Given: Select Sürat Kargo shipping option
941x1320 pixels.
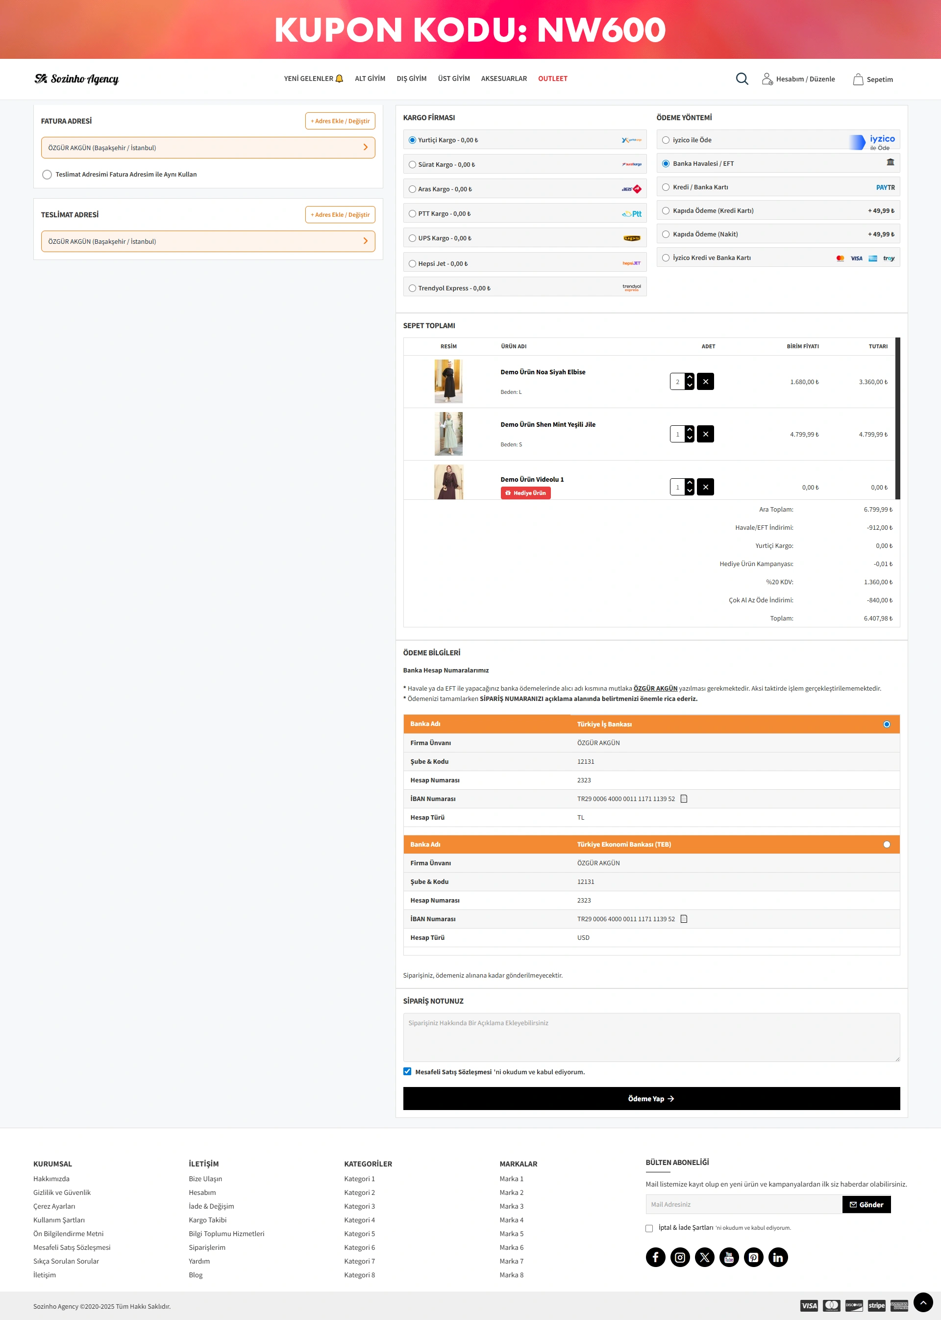Looking at the screenshot, I should [413, 165].
